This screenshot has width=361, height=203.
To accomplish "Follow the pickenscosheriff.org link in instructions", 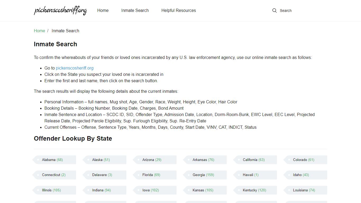I will click(75, 68).
